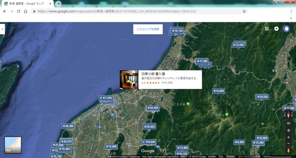Click the 胎内市 city label
The height and width of the screenshot is (158, 296).
171,67
